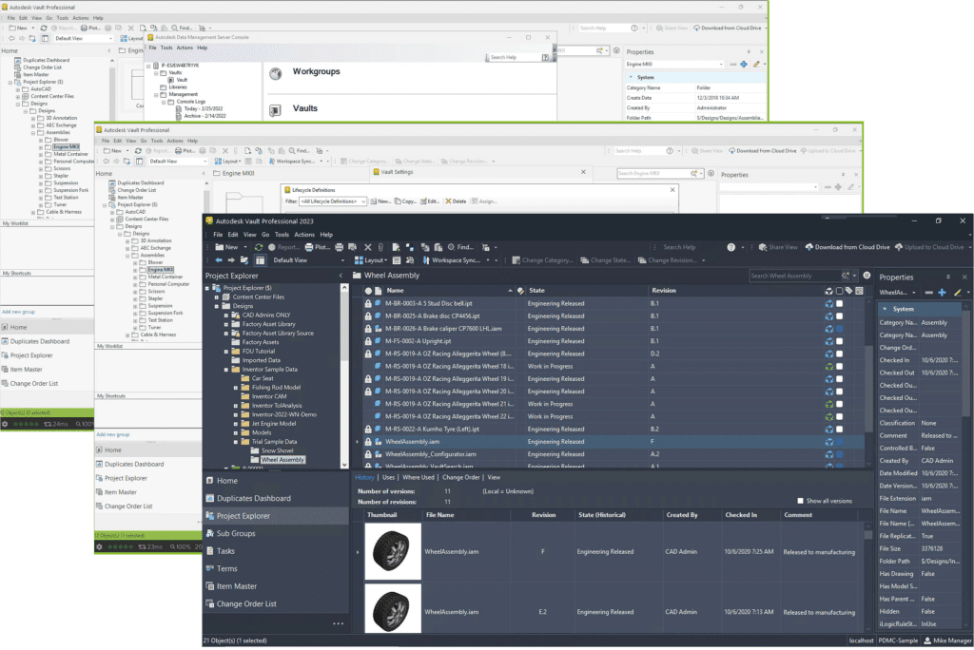Open the Tools menu in Vault Professional 2023

point(282,234)
